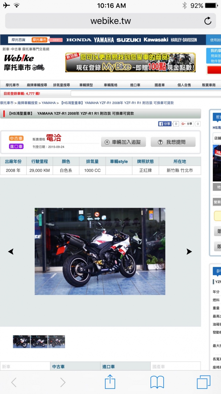Click the MyBike 100點 promotional banner
This screenshot has width=221, height=394.
pos(130,62)
